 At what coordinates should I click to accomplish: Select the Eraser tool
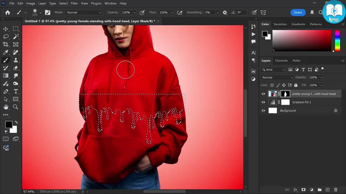pyautogui.click(x=16, y=68)
